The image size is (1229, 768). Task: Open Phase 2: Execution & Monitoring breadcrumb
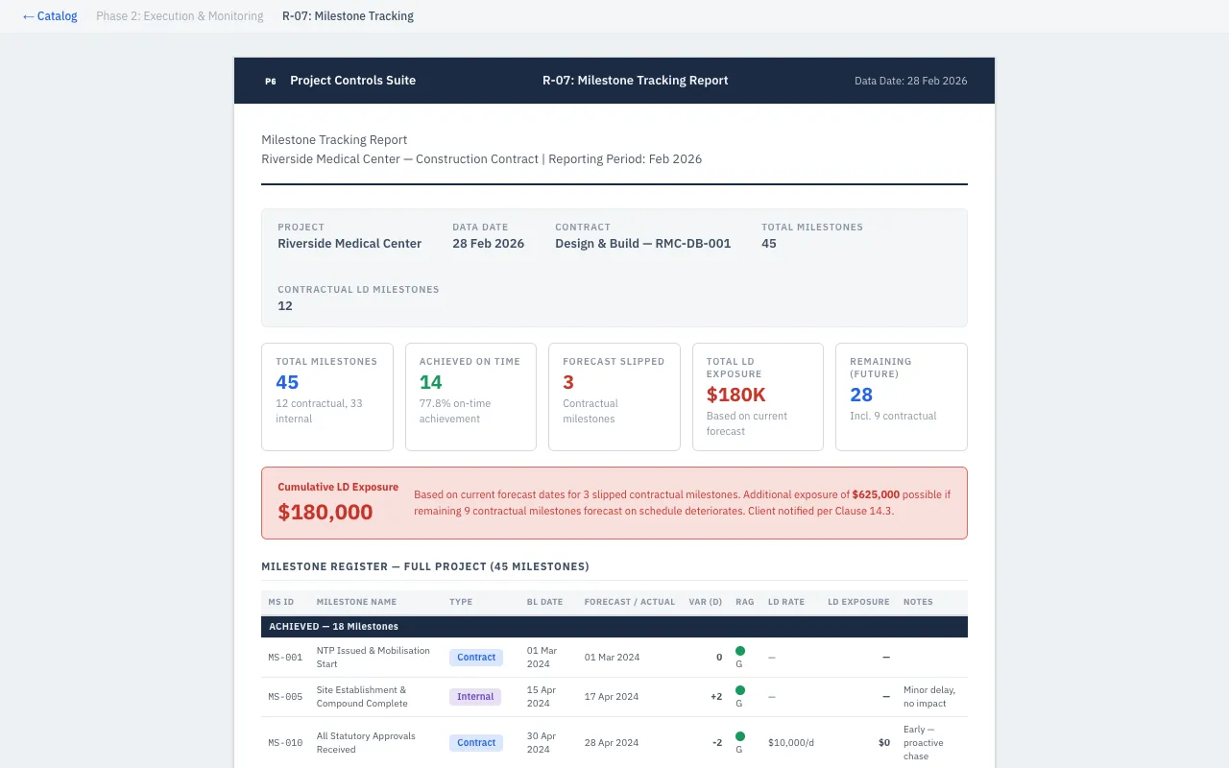[180, 16]
